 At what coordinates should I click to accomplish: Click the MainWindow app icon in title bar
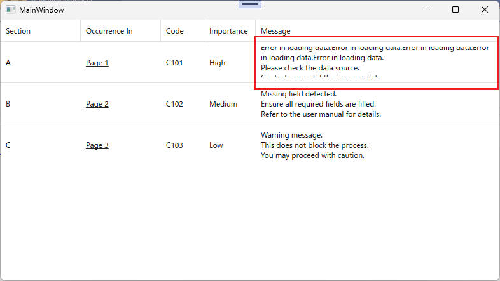pyautogui.click(x=11, y=10)
